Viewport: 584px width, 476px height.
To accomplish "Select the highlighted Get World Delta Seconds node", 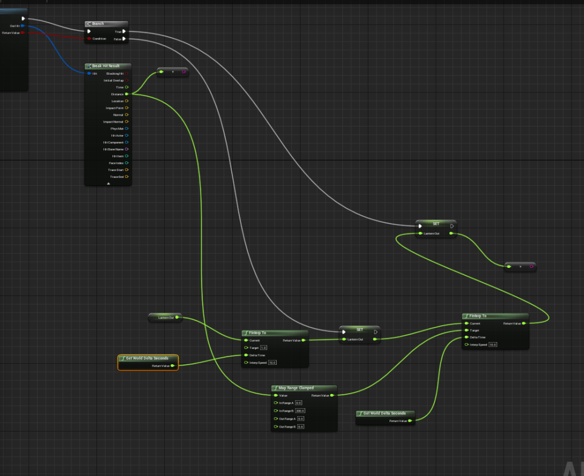I will coord(147,359).
